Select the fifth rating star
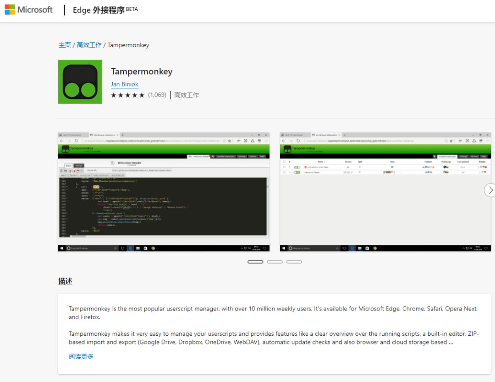The width and height of the screenshot is (495, 382). coord(143,95)
